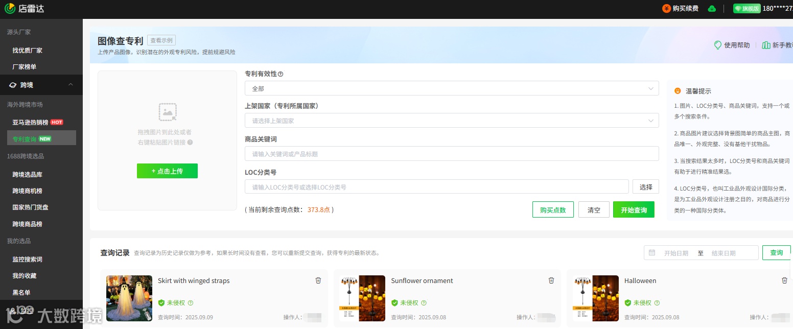Click the 点击上传 upload button
This screenshot has width=793, height=329.
point(167,171)
